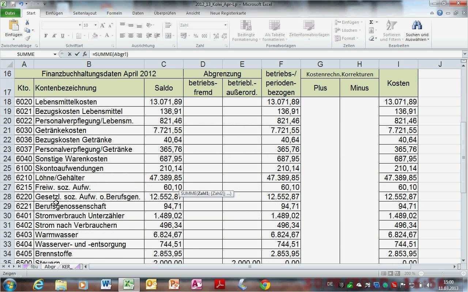Click the increase decimal places icon
Screen dimensions: 468x292
pos(216,36)
